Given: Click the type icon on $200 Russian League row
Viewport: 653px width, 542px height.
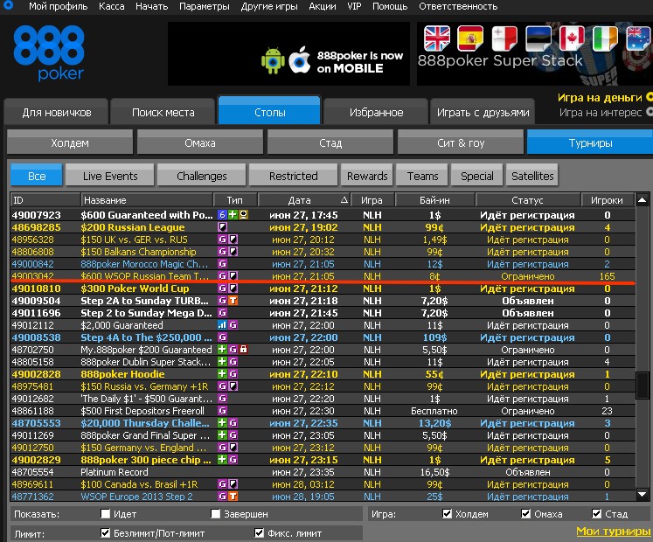Looking at the screenshot, I should click(222, 227).
